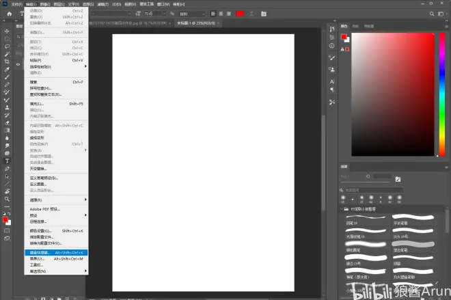Open the 文件(F) menu
Screen dimensions: 451x300
tap(14, 3)
